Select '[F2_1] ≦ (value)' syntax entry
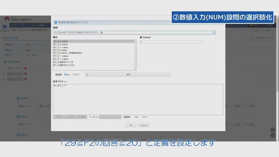The width and height of the screenshot is (279, 157). [60, 44]
